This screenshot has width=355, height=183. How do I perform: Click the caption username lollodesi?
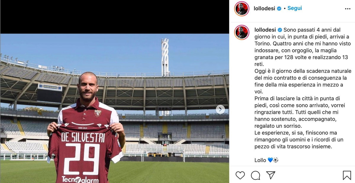[x=265, y=30]
